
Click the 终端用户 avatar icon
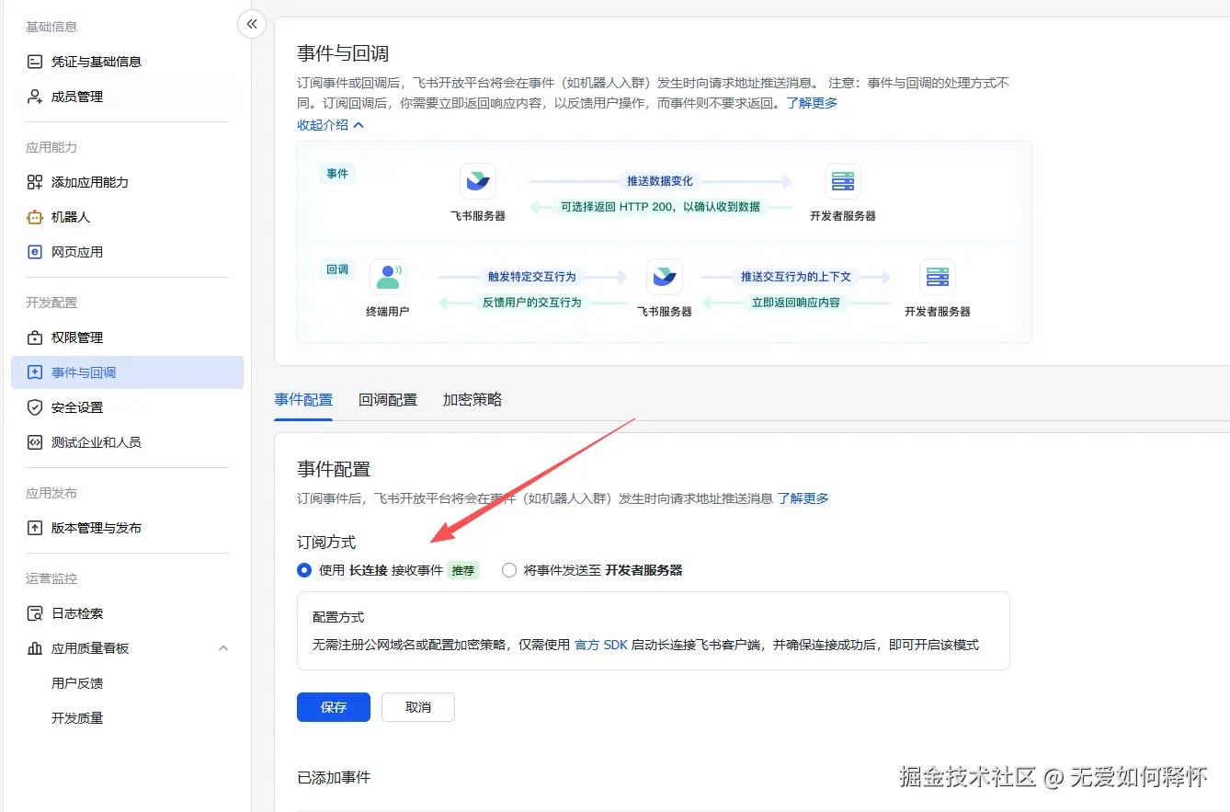pyautogui.click(x=388, y=277)
